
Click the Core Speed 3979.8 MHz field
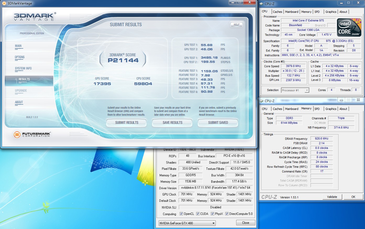pyautogui.click(x=293, y=66)
